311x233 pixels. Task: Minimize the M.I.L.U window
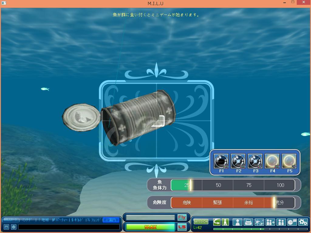tap(285, 3)
